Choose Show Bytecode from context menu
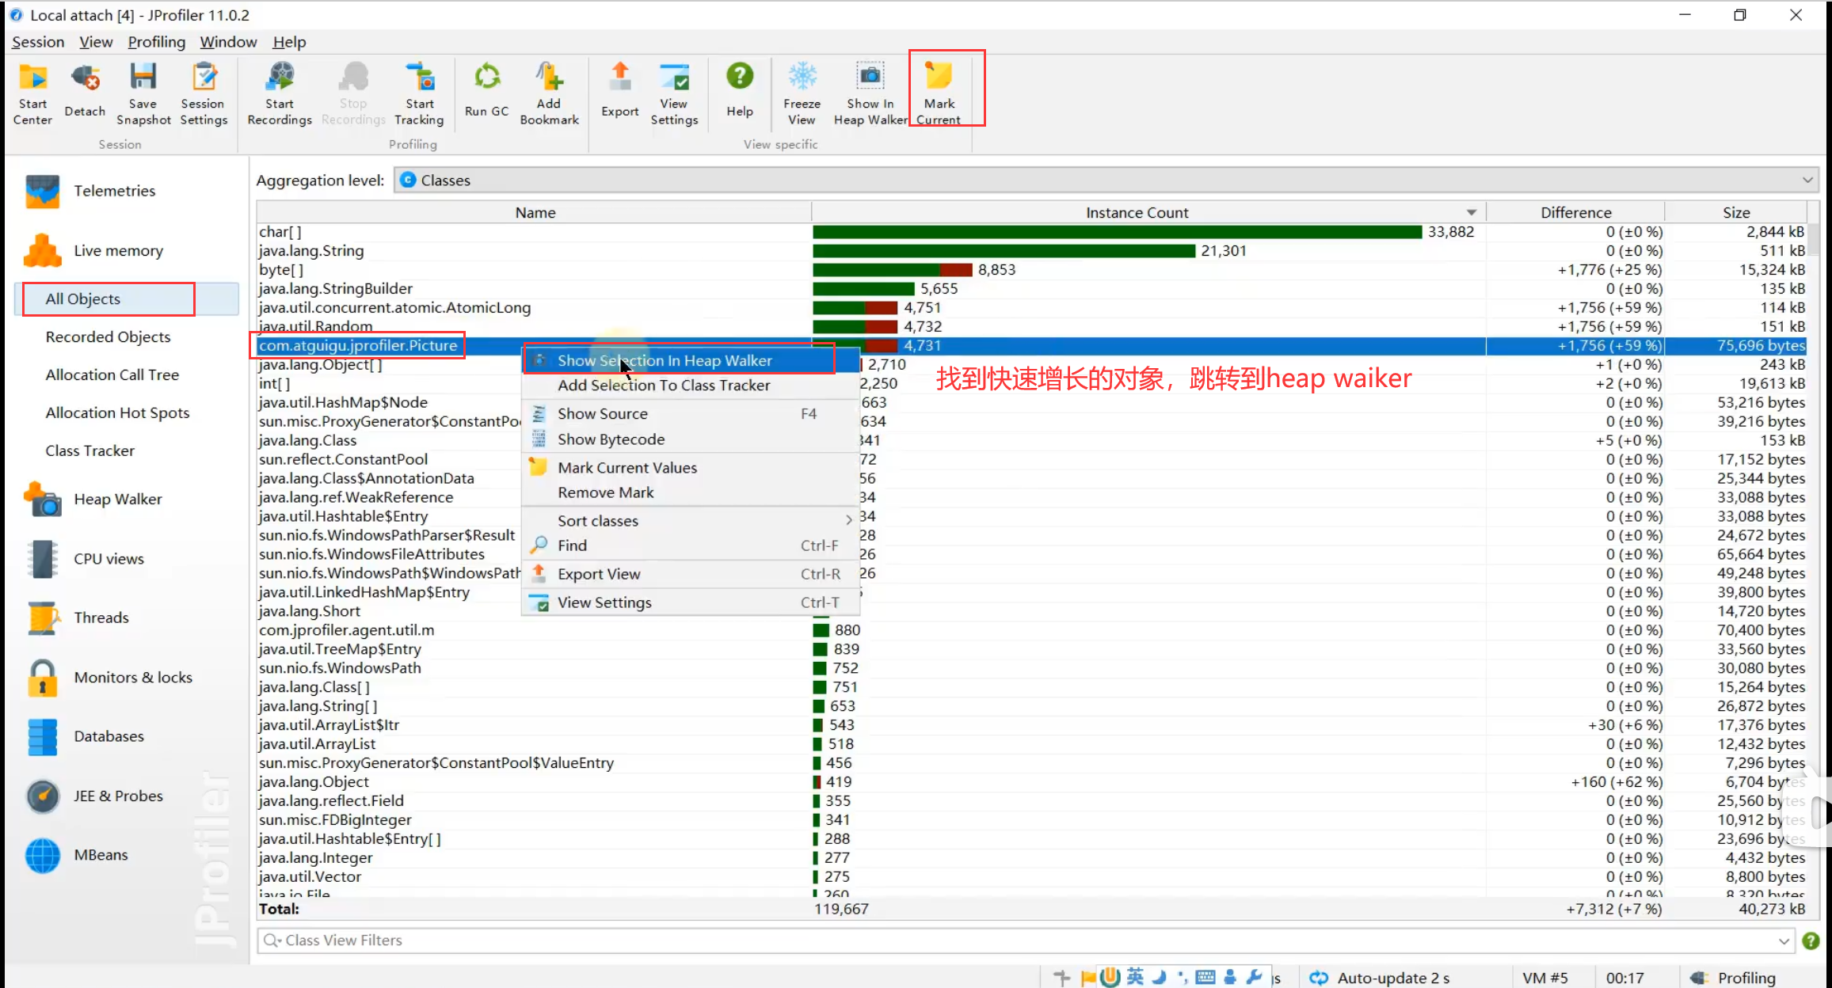Image resolution: width=1832 pixels, height=988 pixels. pos(691,439)
